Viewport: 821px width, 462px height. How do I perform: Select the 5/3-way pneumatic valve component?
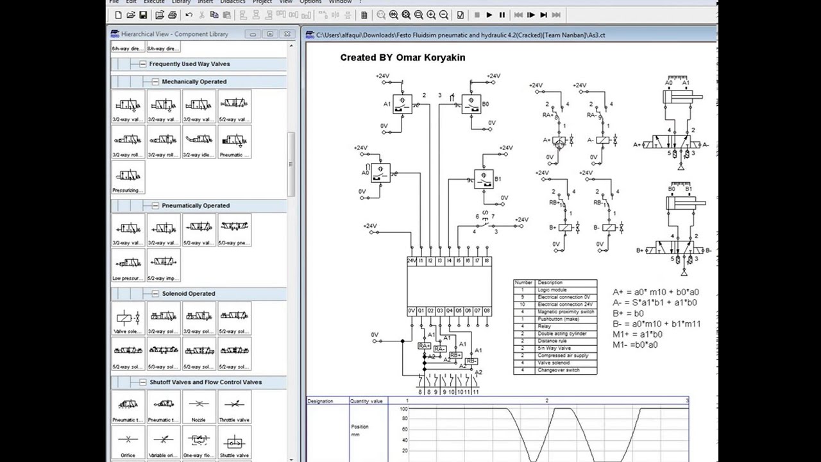234,230
